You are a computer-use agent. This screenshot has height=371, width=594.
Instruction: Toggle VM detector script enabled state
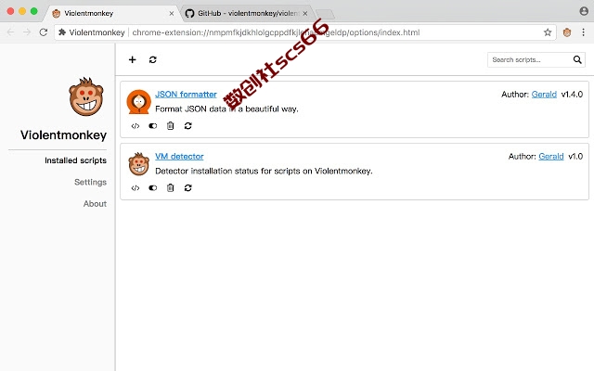tap(152, 188)
